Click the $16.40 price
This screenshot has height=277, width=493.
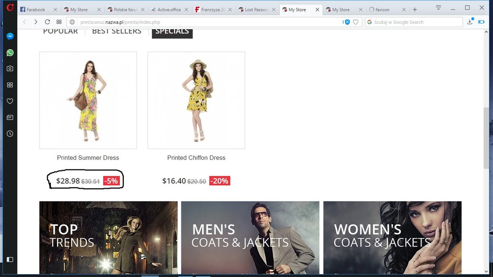(174, 181)
